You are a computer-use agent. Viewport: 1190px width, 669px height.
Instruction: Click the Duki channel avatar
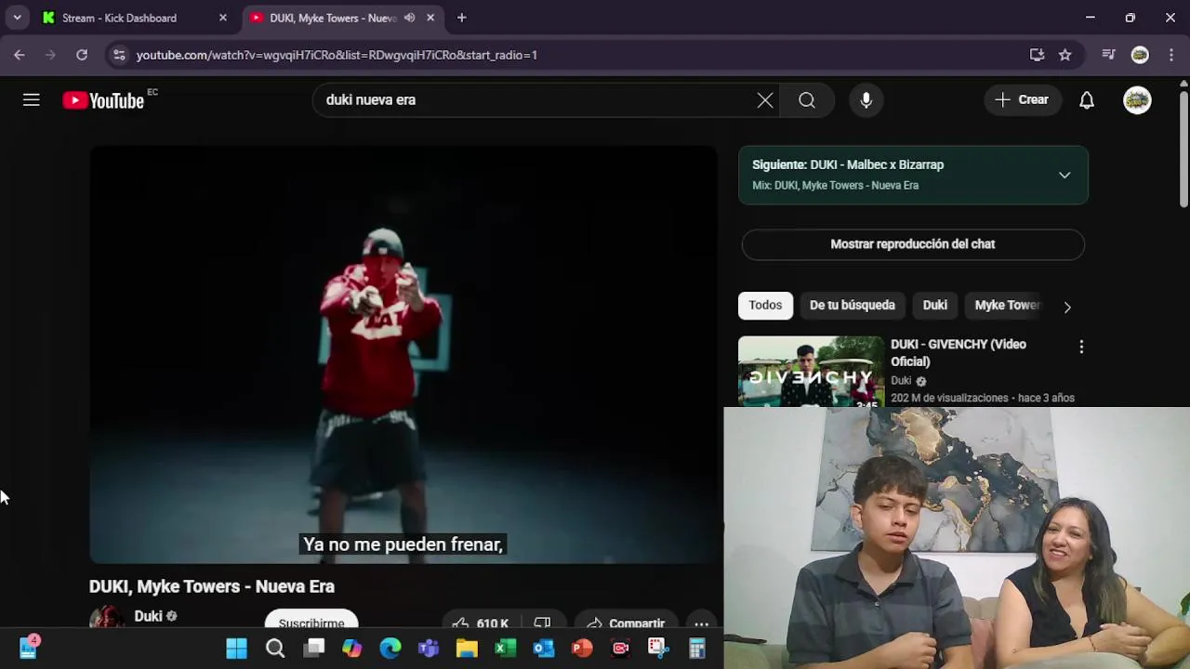click(x=107, y=618)
